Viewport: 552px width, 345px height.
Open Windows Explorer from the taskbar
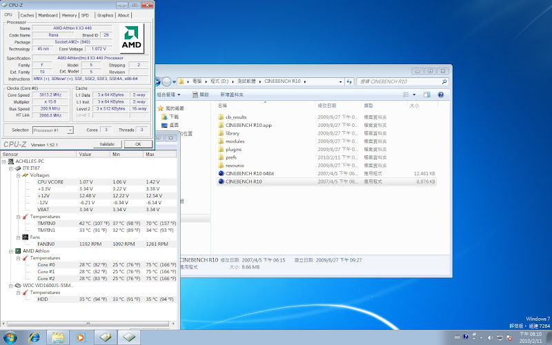(57, 338)
